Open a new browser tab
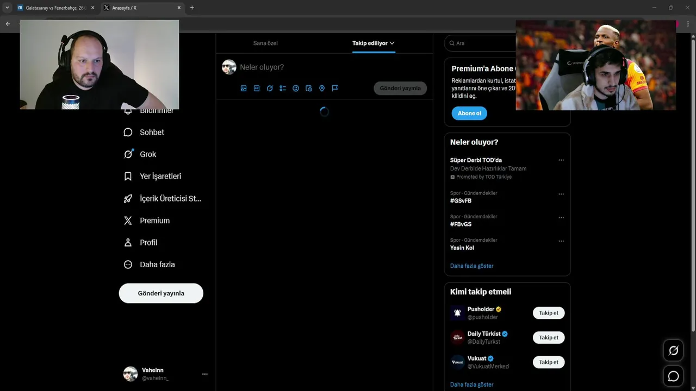The image size is (696, 391). tap(192, 8)
